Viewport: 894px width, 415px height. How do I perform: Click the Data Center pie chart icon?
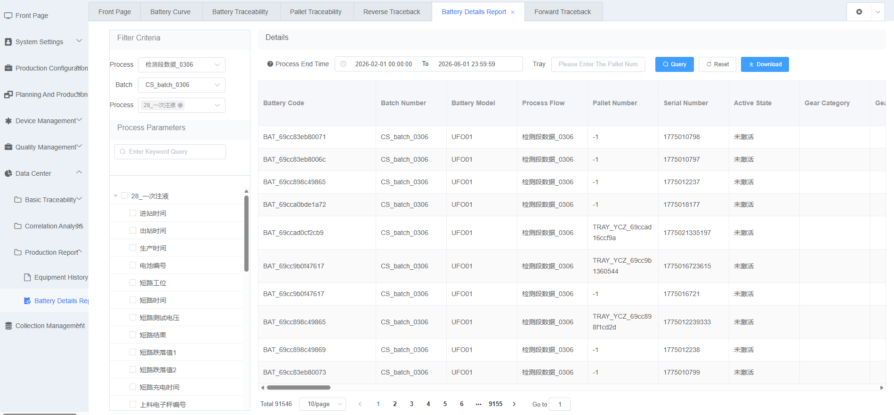pyautogui.click(x=8, y=173)
